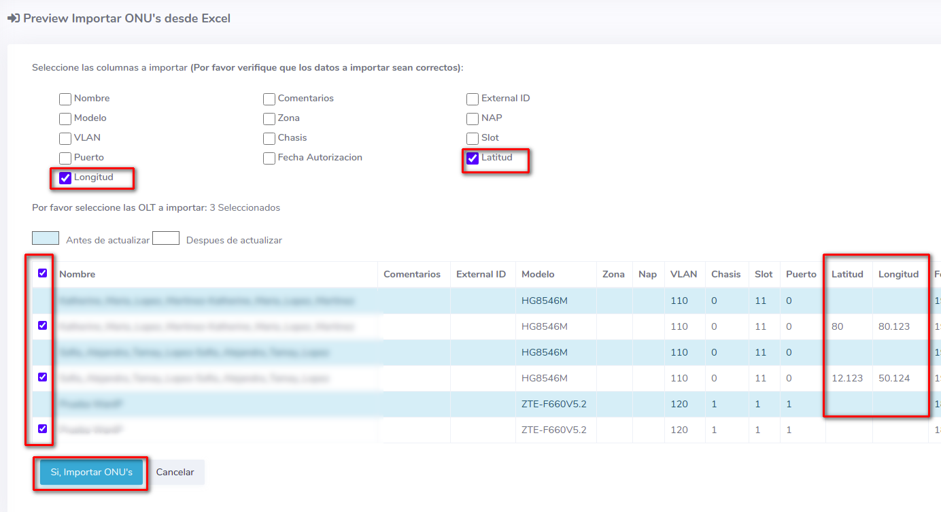Click the Cancelar button
941x512 pixels.
(x=175, y=472)
